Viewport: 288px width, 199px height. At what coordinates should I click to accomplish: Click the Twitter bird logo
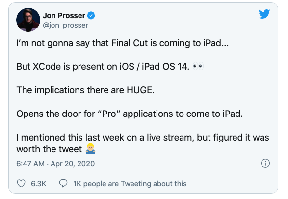[x=264, y=14]
